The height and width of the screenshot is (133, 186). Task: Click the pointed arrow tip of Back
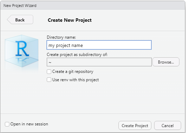8,20
